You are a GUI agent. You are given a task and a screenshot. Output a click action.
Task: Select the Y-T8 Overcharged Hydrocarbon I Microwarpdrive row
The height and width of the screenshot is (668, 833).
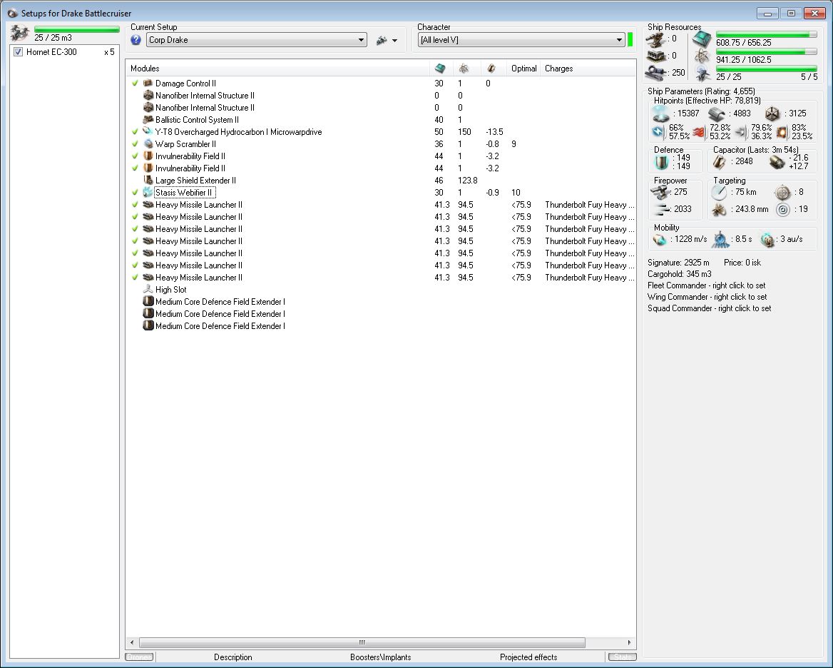point(381,132)
